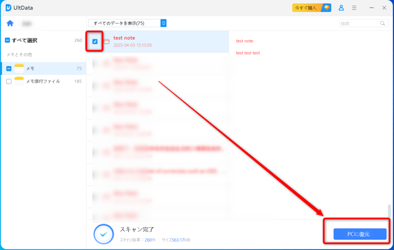Click the blue scan-complete checkmark icon

click(103, 234)
